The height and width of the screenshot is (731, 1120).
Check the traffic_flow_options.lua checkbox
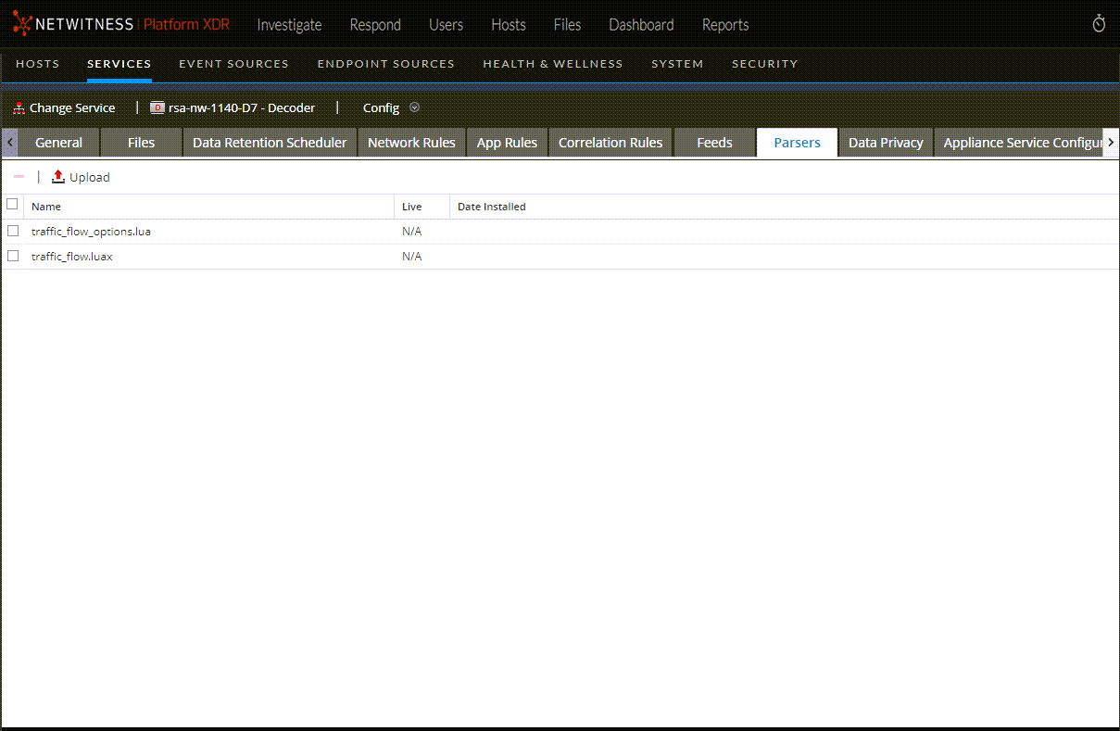pos(13,231)
